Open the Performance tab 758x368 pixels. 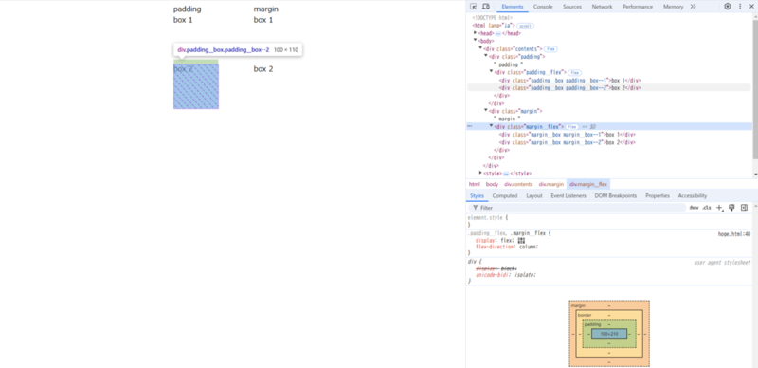tap(638, 7)
